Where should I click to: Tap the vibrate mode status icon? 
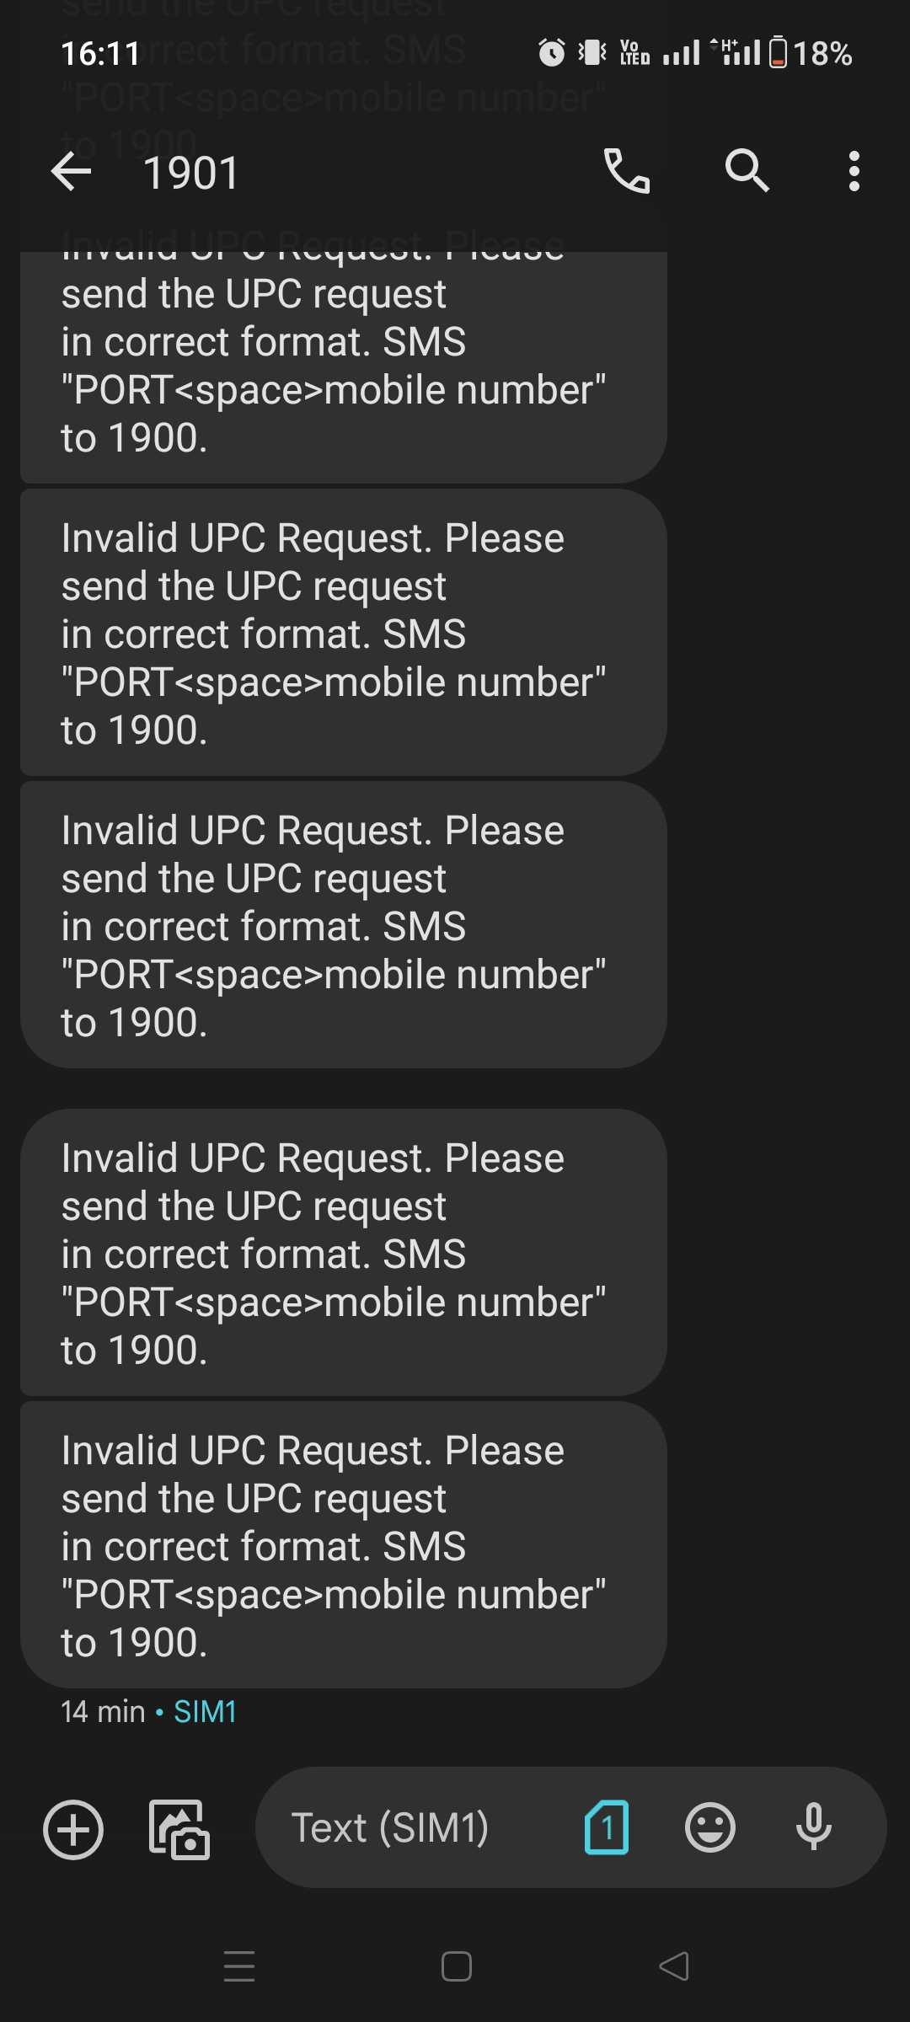tap(592, 53)
